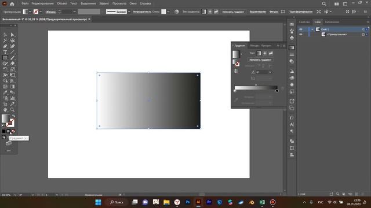Select the Free Transform tool
This screenshot has height=208, width=371.
[x=13, y=75]
